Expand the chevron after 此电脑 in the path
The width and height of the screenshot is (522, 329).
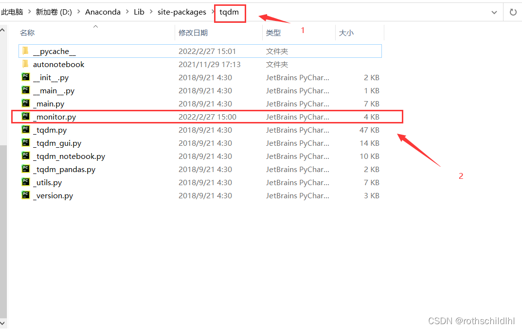coord(29,12)
